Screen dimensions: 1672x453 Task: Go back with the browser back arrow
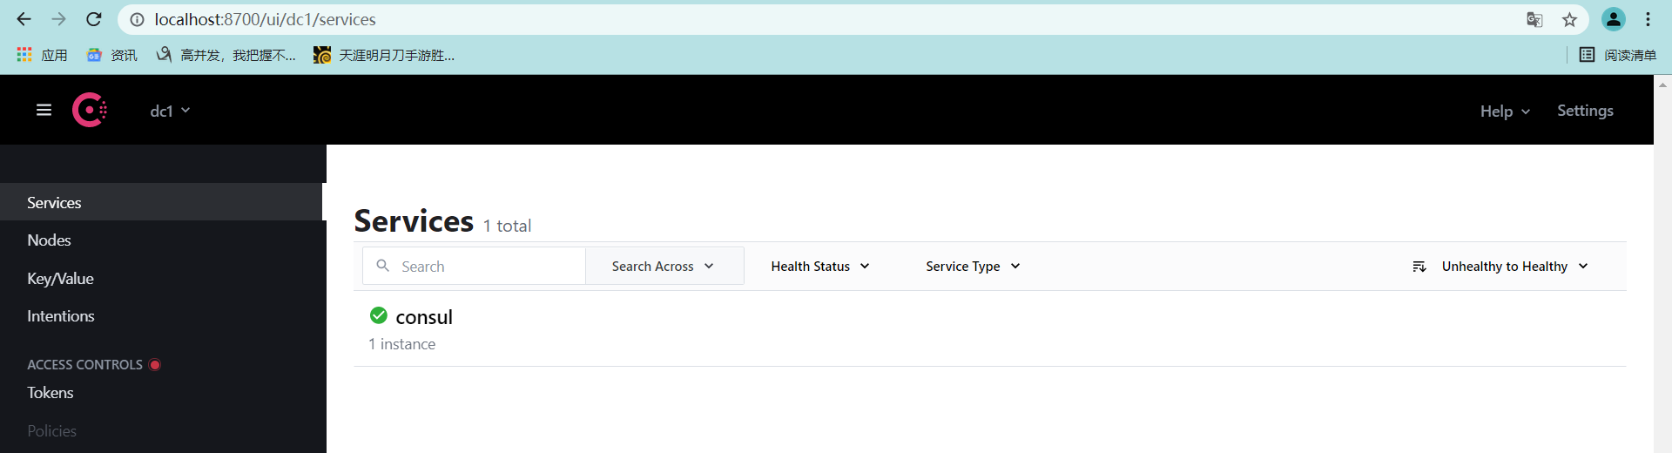pos(24,19)
